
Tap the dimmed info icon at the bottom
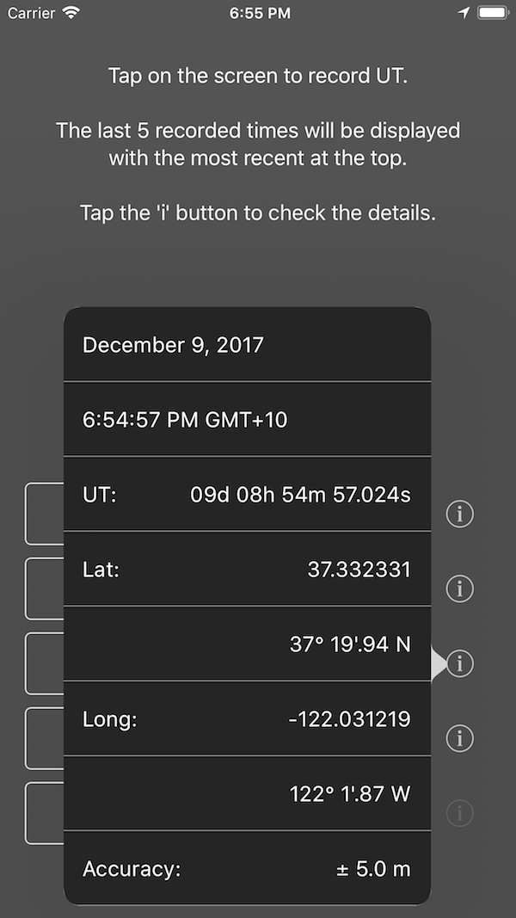(x=460, y=813)
